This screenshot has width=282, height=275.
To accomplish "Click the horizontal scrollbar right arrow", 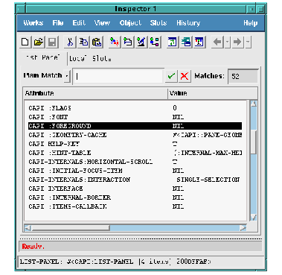I will [x=243, y=228].
